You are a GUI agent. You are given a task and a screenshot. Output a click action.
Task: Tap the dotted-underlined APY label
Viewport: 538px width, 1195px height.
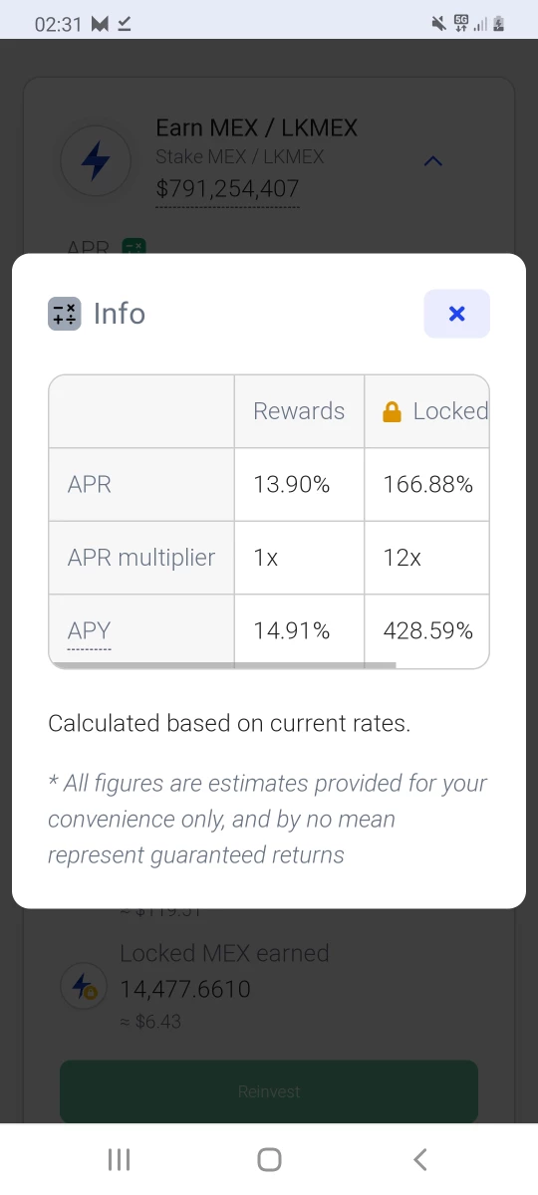pos(89,631)
